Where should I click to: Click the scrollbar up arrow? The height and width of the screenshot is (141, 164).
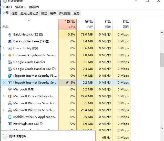[162, 32]
